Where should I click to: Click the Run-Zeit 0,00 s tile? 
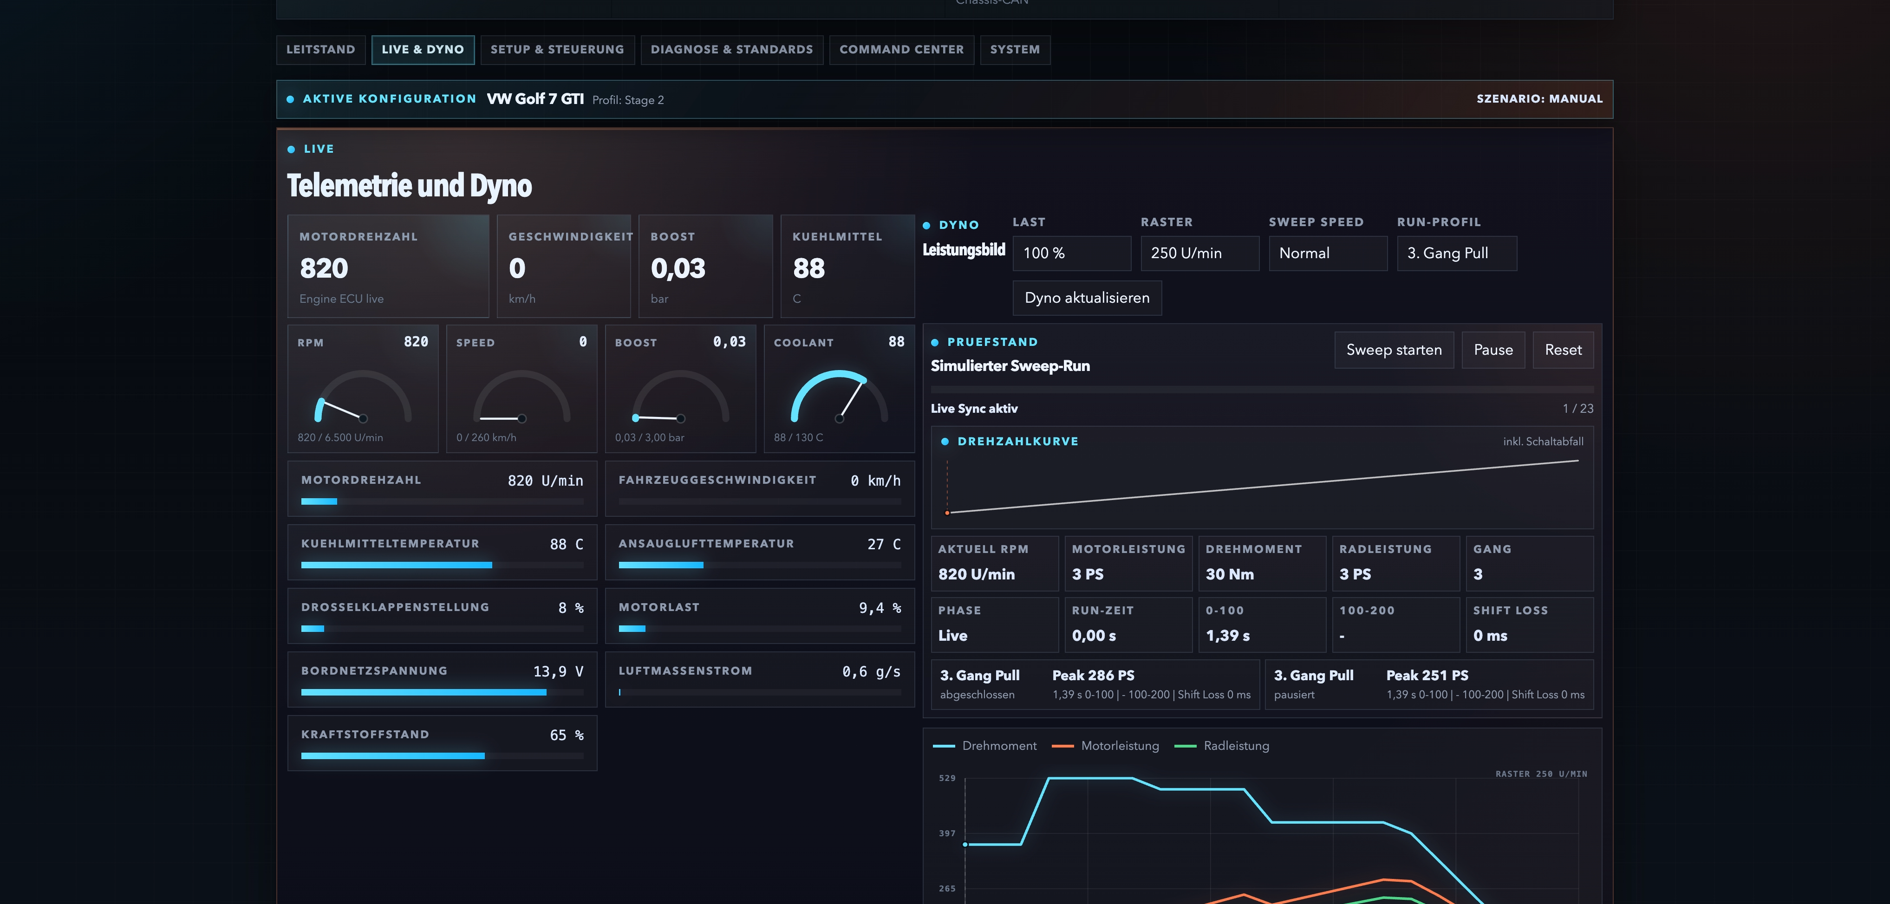[1128, 624]
